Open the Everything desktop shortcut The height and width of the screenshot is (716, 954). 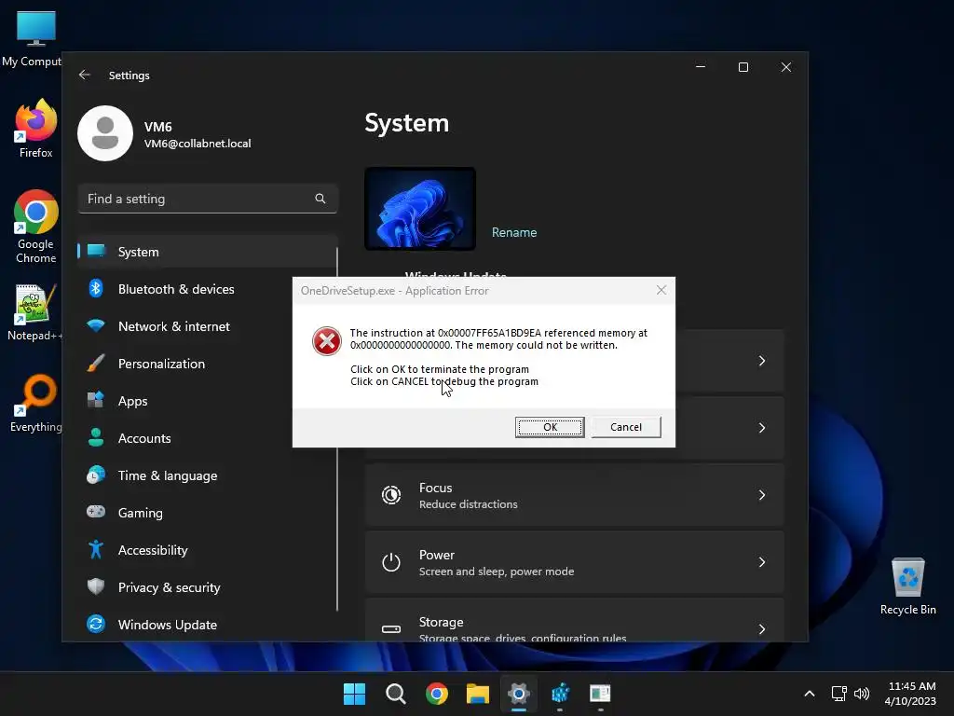[36, 403]
